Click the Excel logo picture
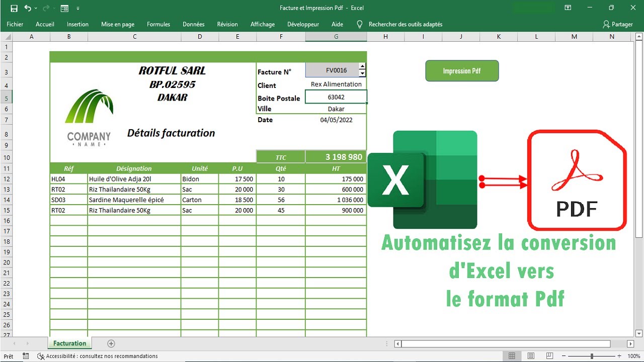This screenshot has width=644, height=362. (x=423, y=179)
